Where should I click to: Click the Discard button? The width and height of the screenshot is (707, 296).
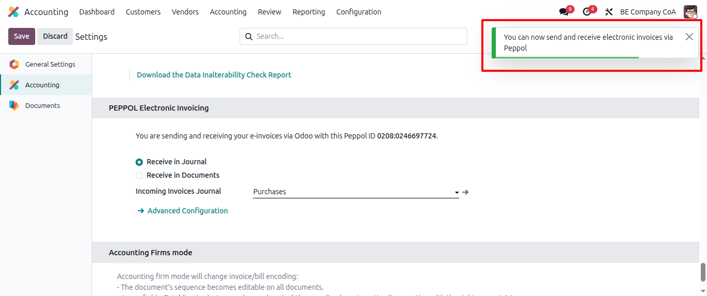[x=55, y=36]
